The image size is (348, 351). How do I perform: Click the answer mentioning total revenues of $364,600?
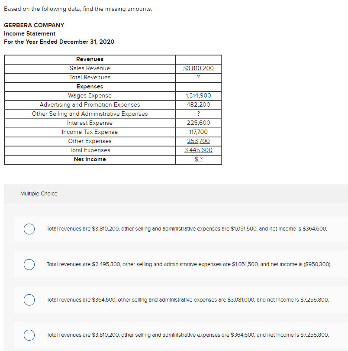[187, 299]
